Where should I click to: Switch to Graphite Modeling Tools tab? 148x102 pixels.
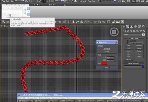[x=15, y=5]
